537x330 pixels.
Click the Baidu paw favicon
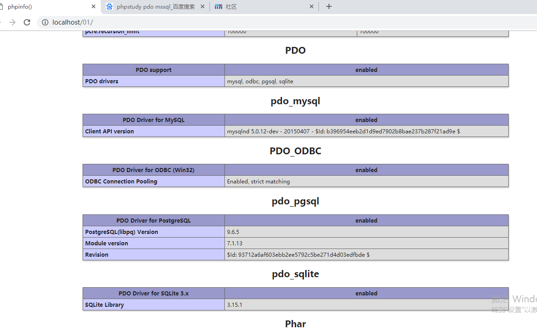click(x=109, y=6)
